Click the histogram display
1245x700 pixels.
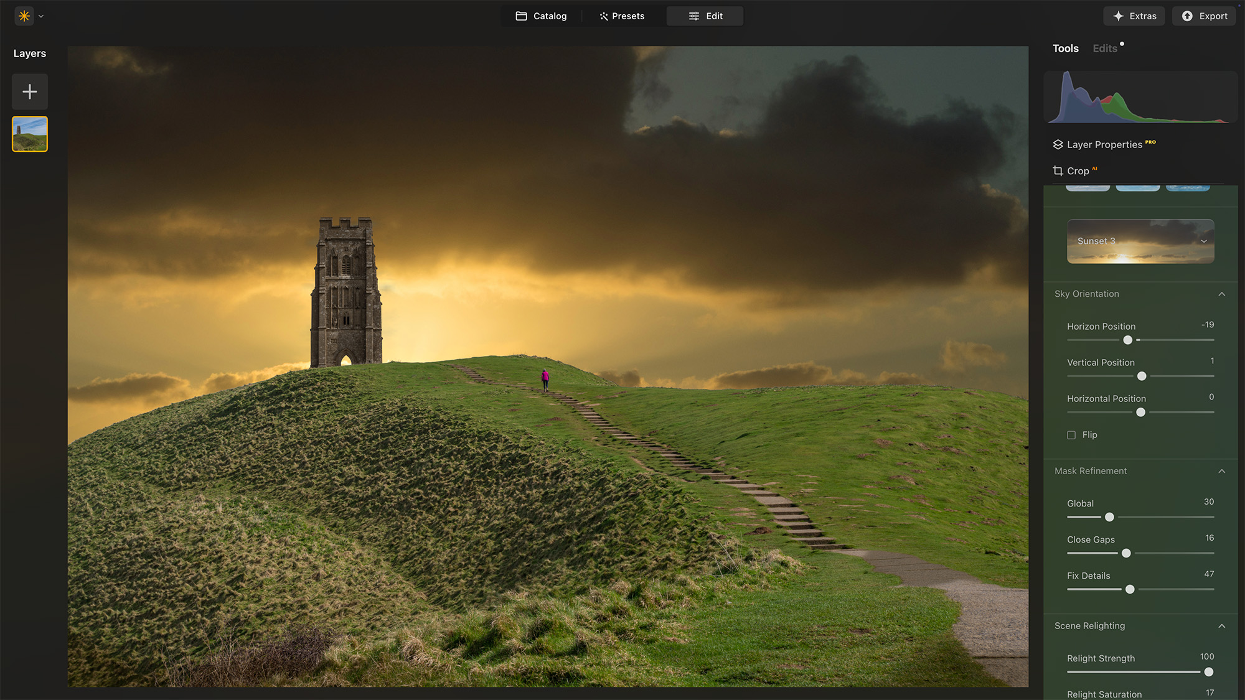[x=1140, y=96]
